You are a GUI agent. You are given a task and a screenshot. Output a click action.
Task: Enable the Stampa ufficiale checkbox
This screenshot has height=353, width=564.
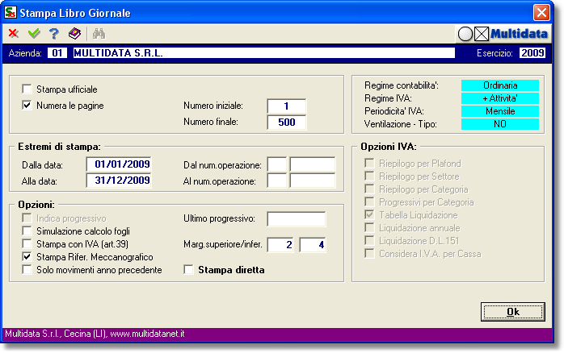(27, 89)
